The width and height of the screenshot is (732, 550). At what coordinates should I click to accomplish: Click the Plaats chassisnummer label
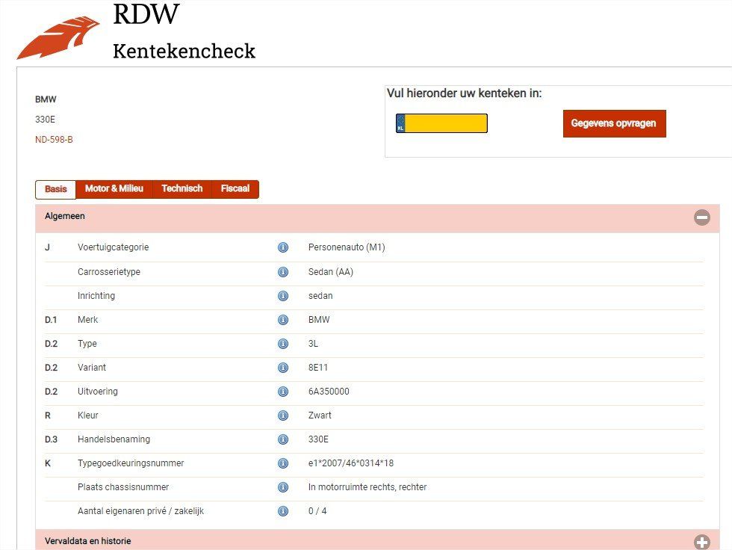pyautogui.click(x=123, y=487)
